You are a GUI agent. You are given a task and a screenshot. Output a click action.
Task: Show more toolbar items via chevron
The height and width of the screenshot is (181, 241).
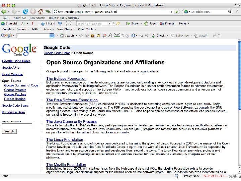point(219,36)
